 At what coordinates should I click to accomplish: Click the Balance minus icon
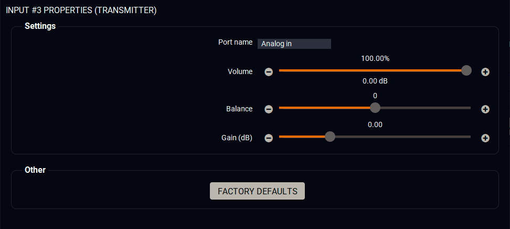(269, 109)
